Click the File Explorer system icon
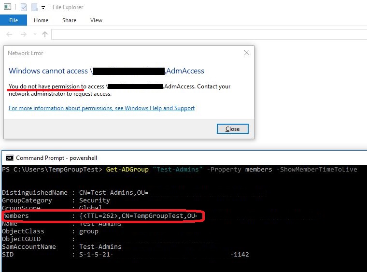This screenshot has width=367, height=272. click(x=8, y=7)
